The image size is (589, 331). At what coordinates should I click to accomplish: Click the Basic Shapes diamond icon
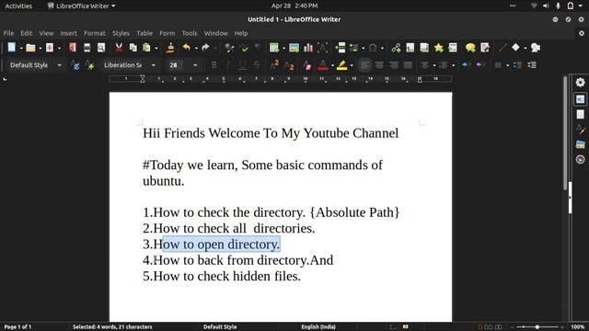click(515, 47)
